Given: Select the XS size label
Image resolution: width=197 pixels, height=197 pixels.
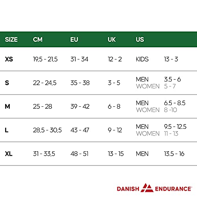Looking at the screenshot, I should point(9,59).
